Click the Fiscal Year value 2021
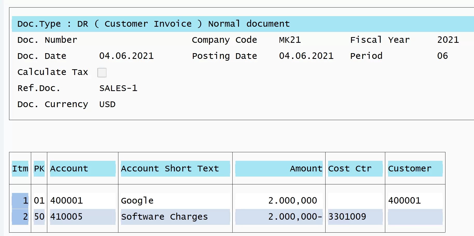This screenshot has height=236, width=474. pyautogui.click(x=448, y=40)
